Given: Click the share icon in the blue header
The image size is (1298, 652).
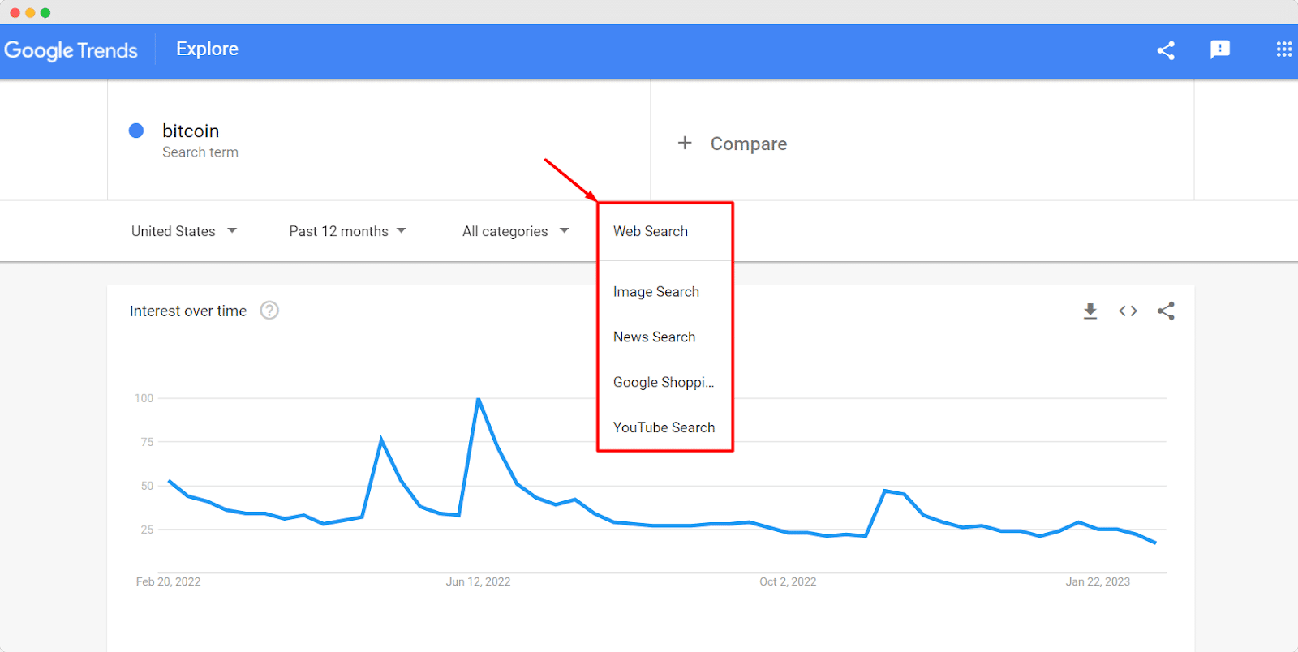Looking at the screenshot, I should click(1166, 50).
